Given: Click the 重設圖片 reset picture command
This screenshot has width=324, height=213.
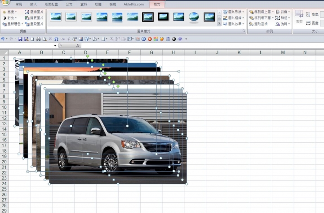Looking at the screenshot, I should (x=34, y=24).
